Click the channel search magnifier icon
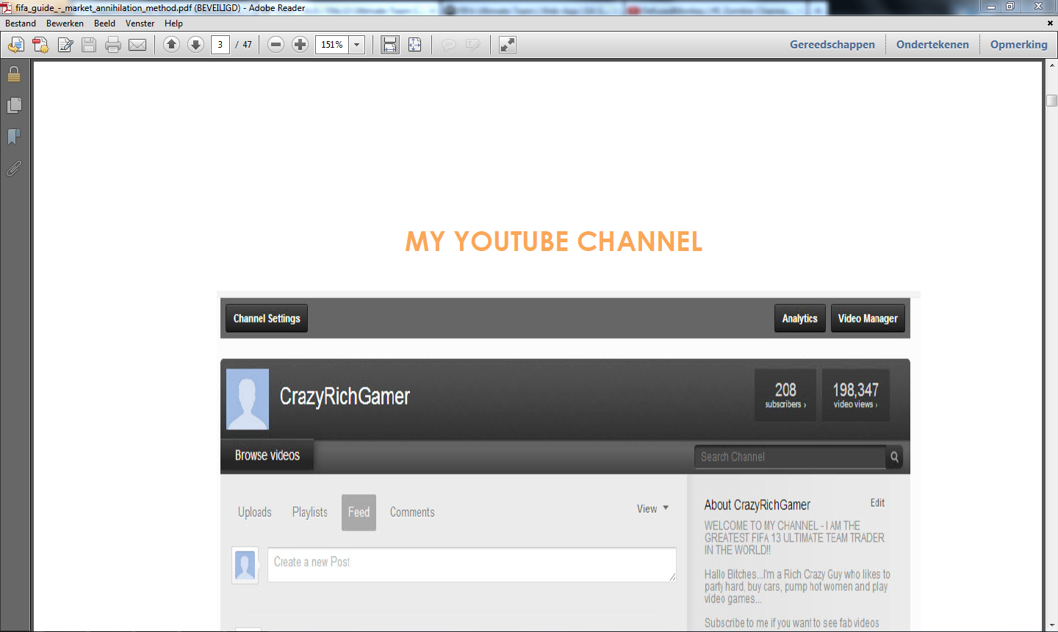 click(894, 457)
